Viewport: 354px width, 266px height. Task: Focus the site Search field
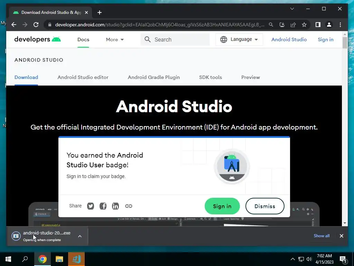pos(175,39)
